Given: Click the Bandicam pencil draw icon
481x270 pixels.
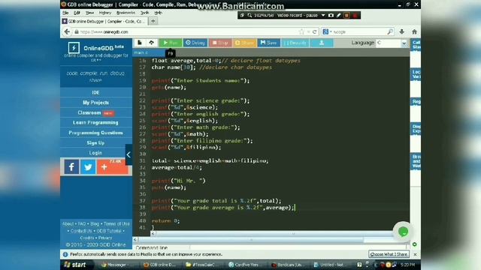Looking at the screenshot, I should click(x=339, y=15).
